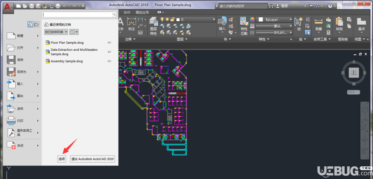Open the BYLAY... linetype dropdown

coord(274,32)
